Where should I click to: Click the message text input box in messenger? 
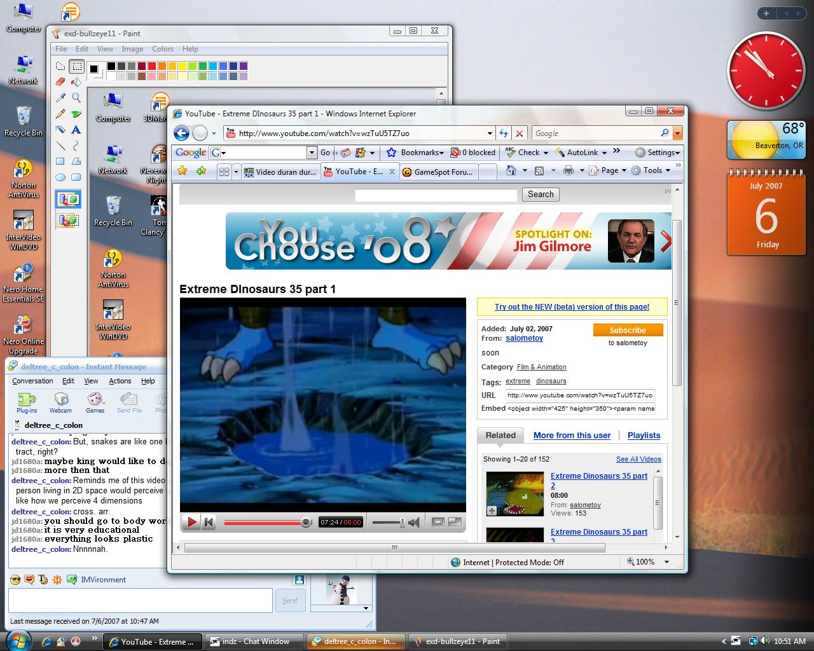141,600
